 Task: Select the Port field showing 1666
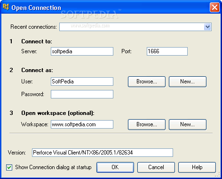(167, 51)
